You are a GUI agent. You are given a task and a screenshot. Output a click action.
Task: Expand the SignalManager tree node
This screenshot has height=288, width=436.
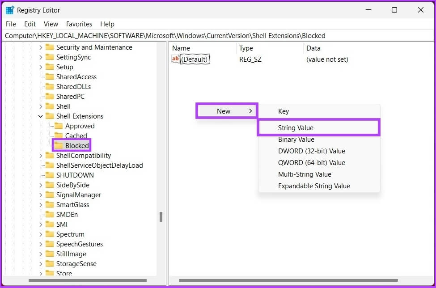(41, 195)
